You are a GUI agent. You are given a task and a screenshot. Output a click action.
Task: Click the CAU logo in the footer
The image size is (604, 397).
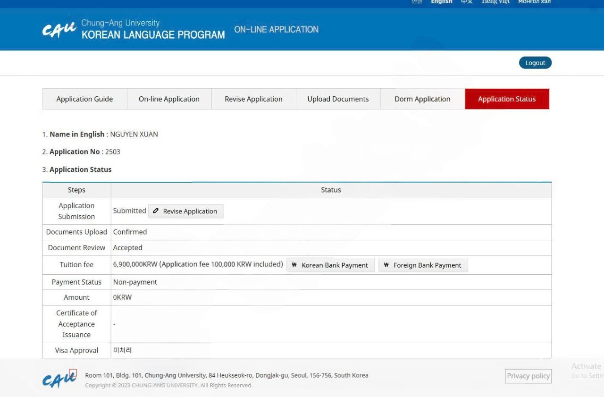[59, 379]
